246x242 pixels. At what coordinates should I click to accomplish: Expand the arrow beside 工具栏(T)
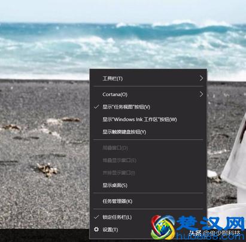[201, 78]
